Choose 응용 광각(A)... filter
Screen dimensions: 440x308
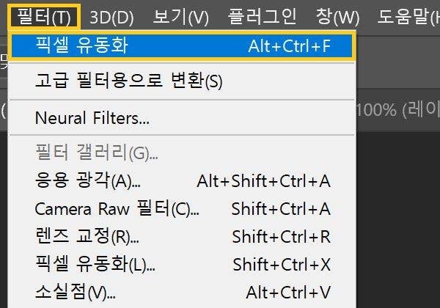click(x=88, y=181)
